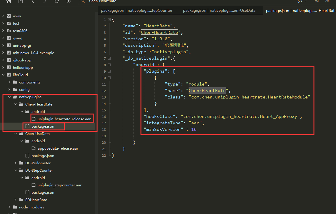Image resolution: width=336 pixels, height=214 pixels.
Task: Click the file icon of uniplugin_stepcounter.aar
Action: tap(34, 185)
